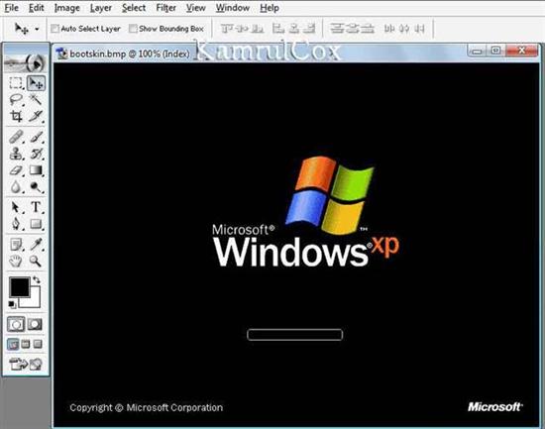
Task: Open the Filter menu
Action: pos(165,8)
